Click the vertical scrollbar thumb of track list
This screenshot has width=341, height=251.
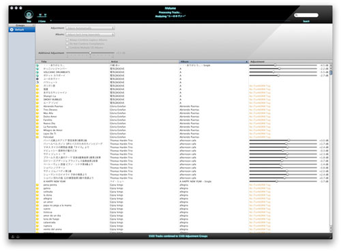[x=331, y=72]
